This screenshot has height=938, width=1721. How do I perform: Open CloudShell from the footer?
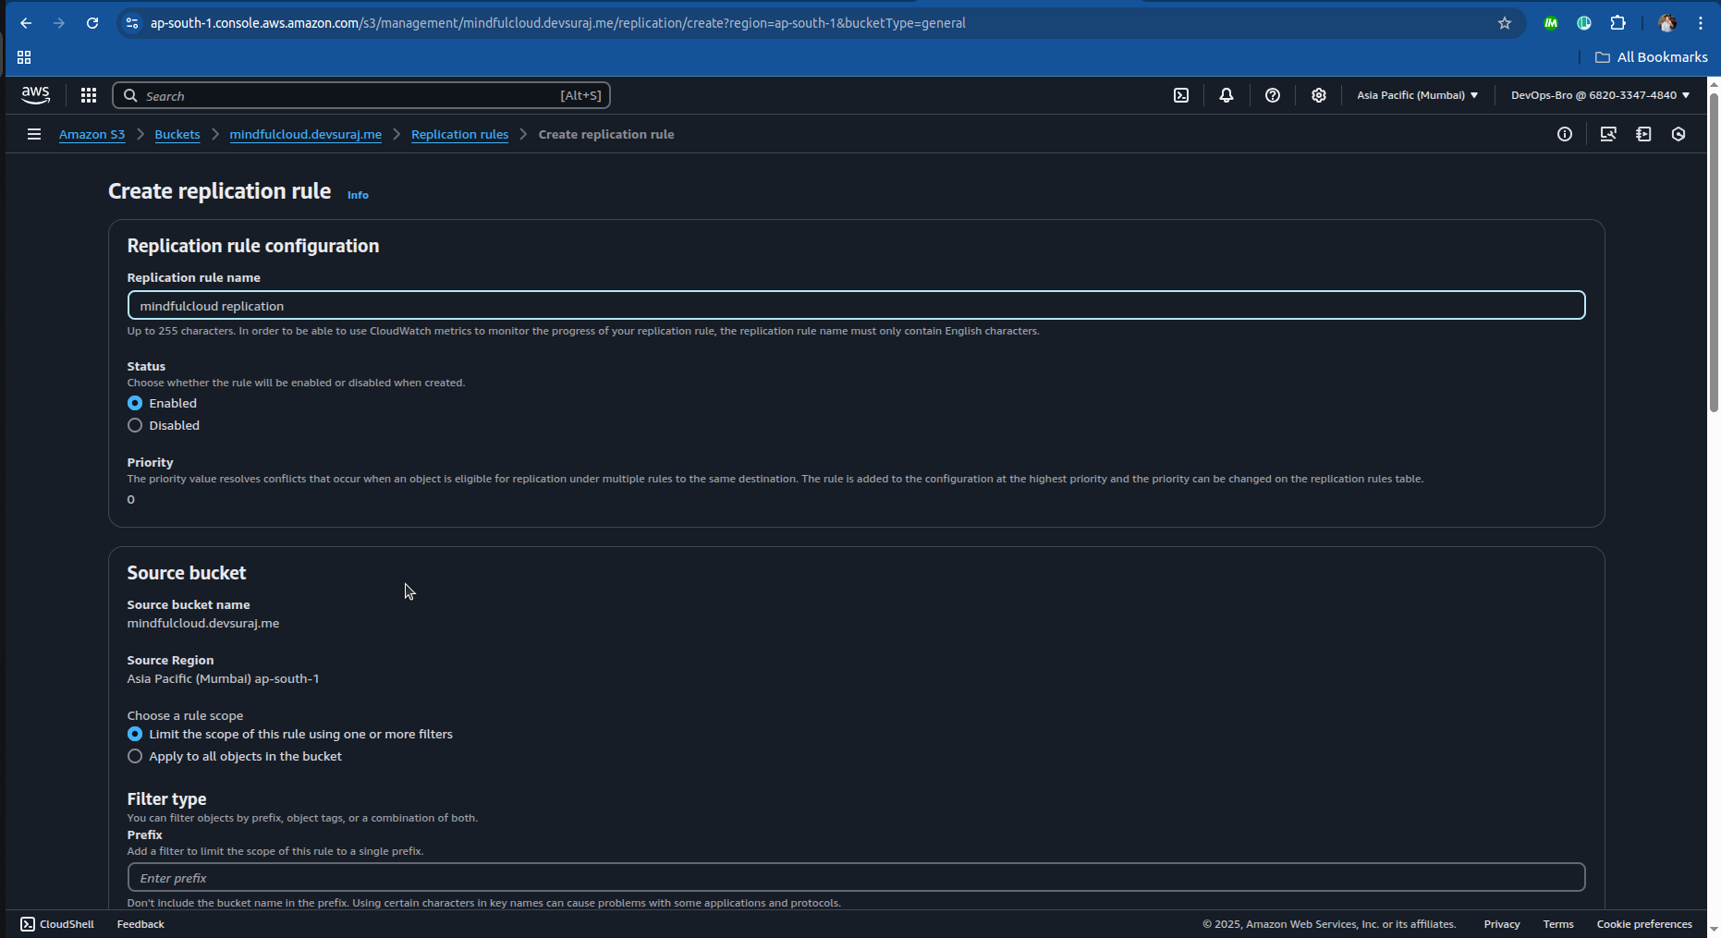pyautogui.click(x=57, y=924)
